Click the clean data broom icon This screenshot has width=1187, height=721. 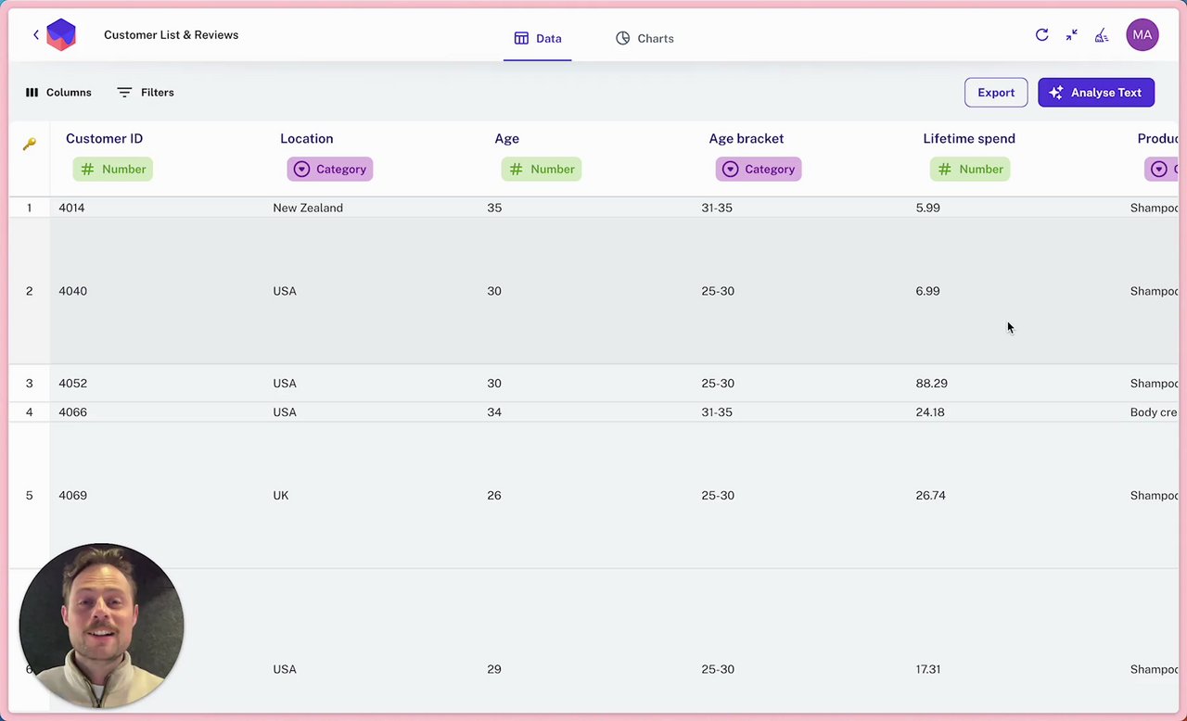click(x=1102, y=35)
